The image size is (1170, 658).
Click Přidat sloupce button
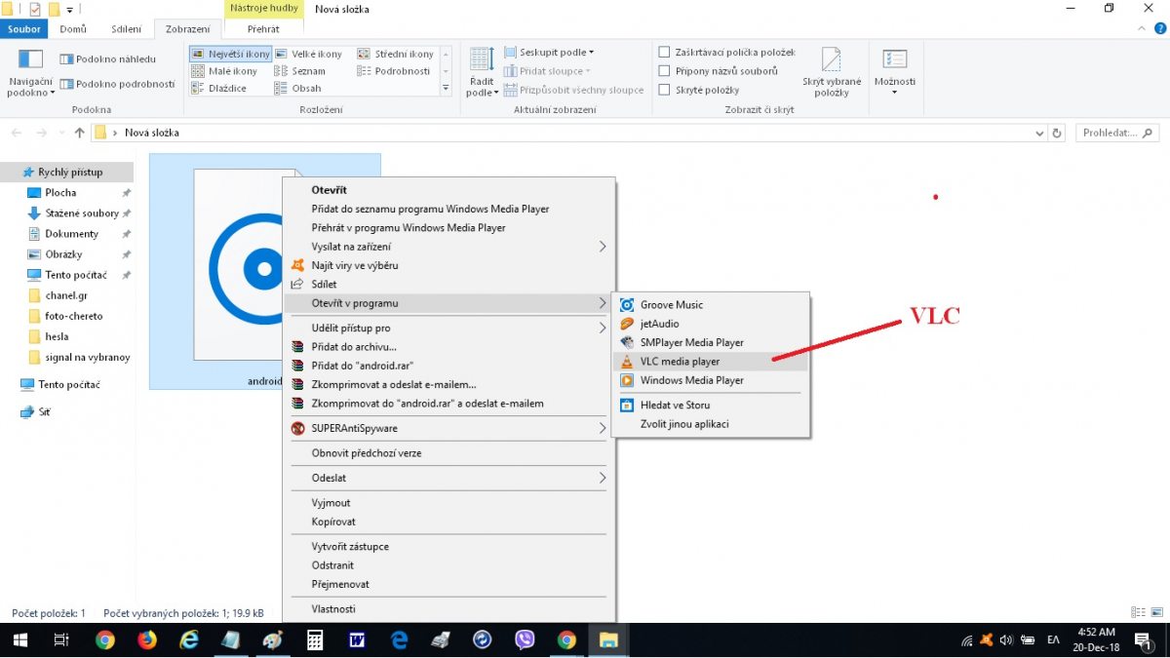pyautogui.click(x=548, y=71)
